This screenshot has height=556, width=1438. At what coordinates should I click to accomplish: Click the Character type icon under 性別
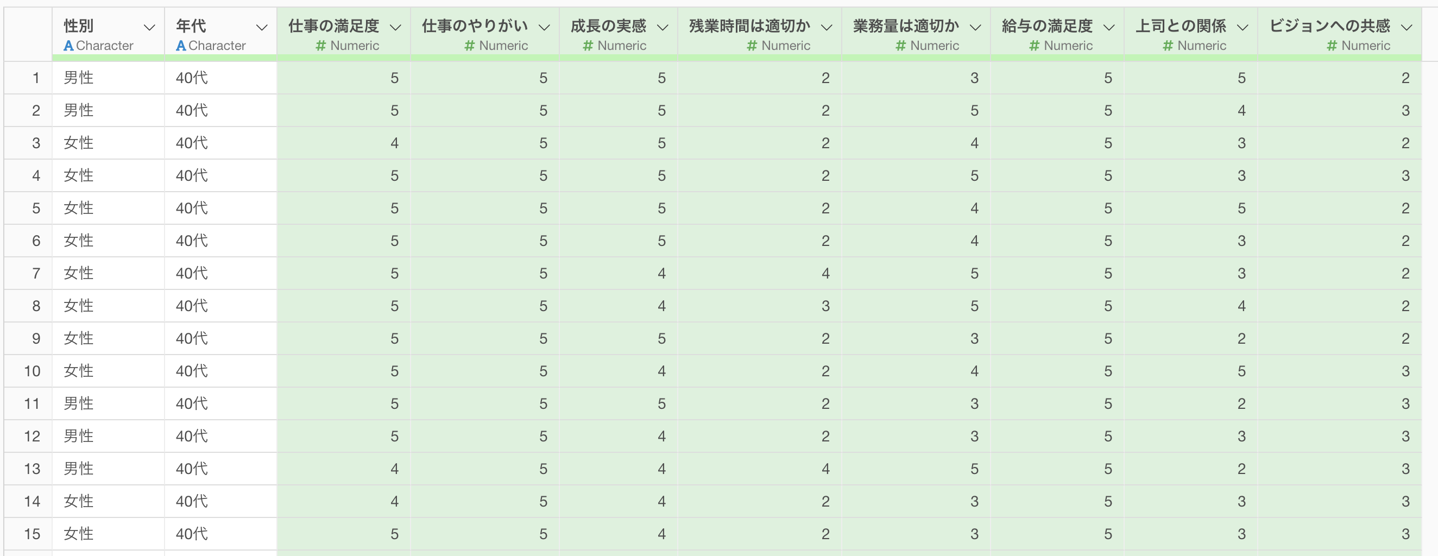pos(68,46)
